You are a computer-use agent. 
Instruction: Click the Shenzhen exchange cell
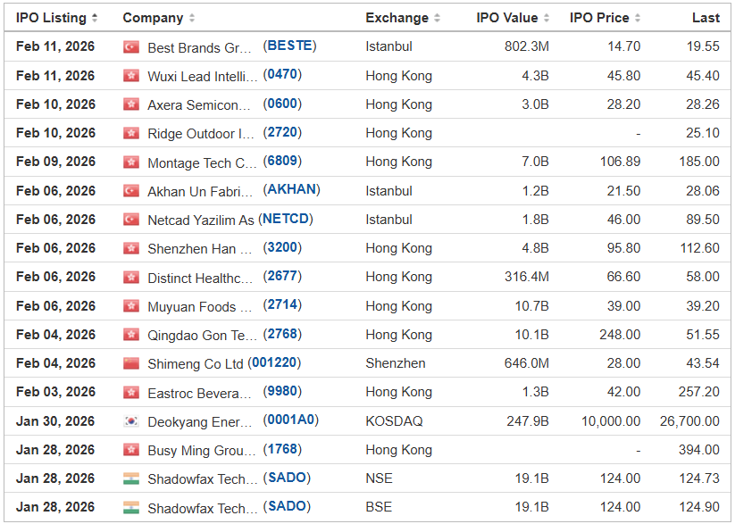[396, 363]
